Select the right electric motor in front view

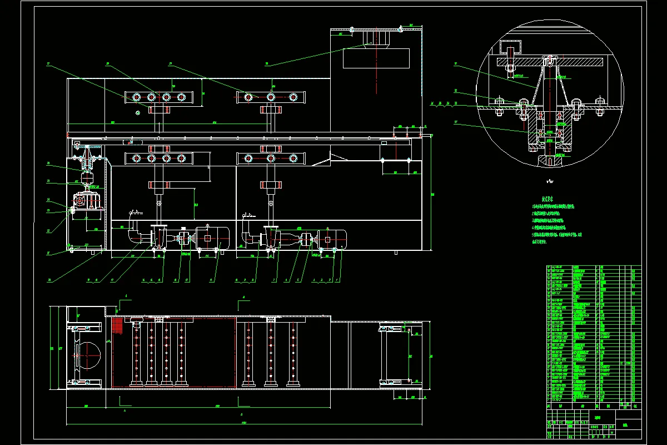pos(331,239)
